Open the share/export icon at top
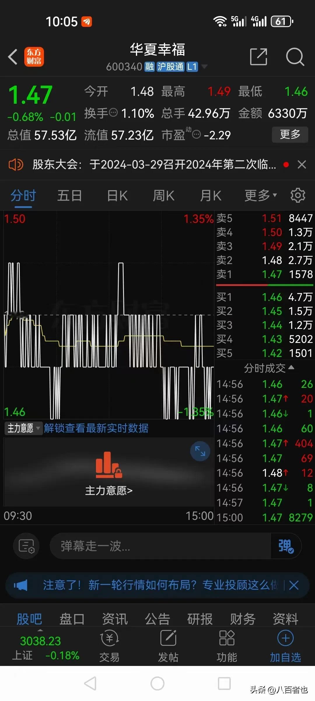The height and width of the screenshot is (701, 315). click(x=259, y=57)
